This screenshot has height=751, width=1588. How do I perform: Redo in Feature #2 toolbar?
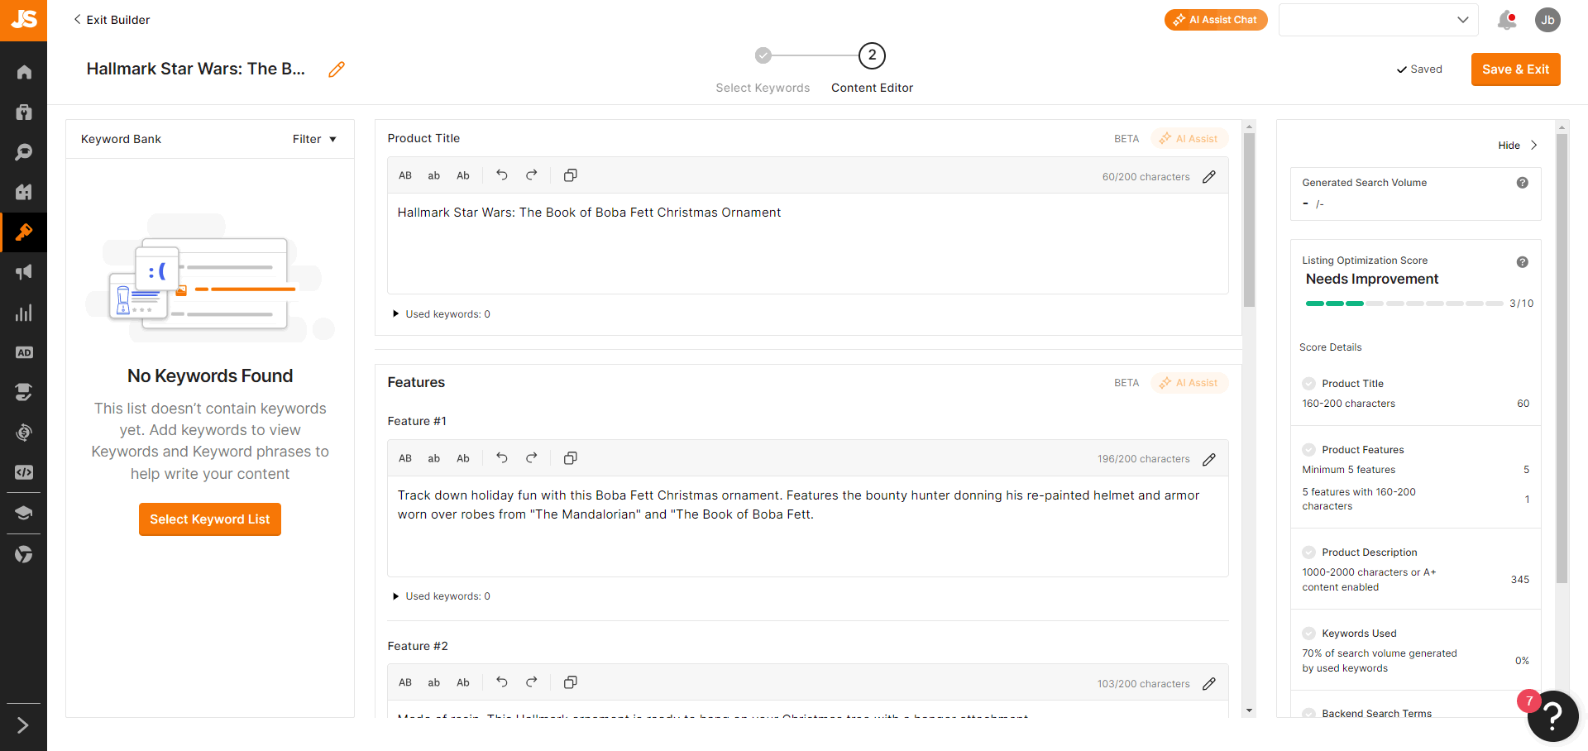coord(532,682)
